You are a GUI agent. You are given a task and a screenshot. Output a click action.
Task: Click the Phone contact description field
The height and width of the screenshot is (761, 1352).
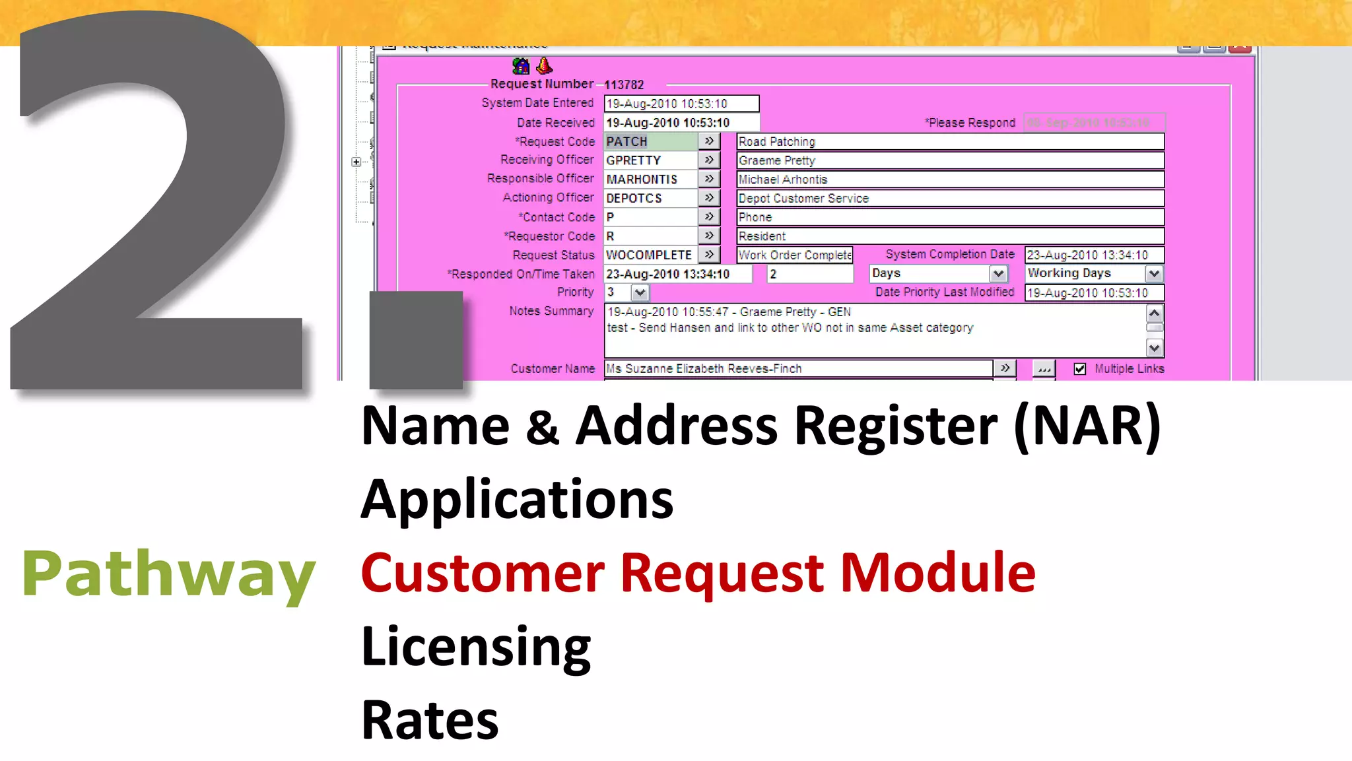(950, 217)
